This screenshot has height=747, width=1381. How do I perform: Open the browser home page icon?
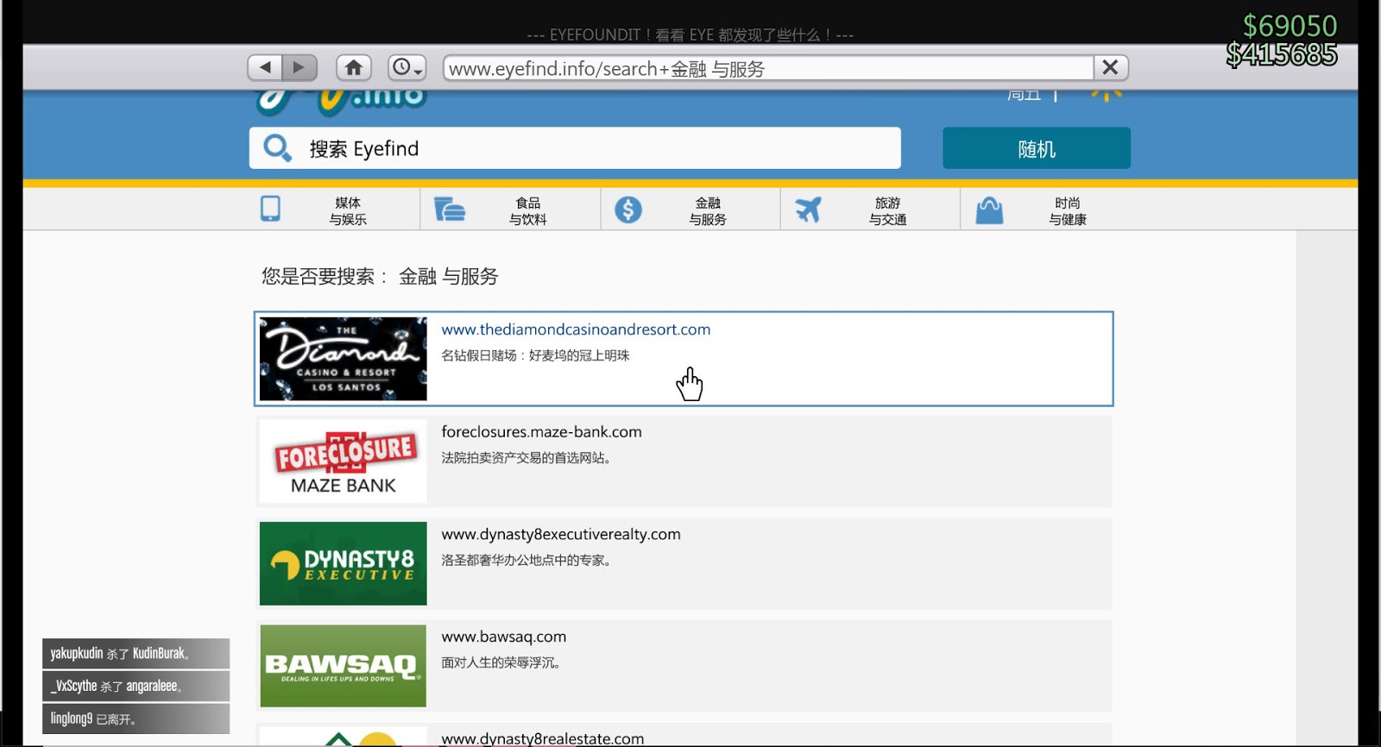point(354,67)
